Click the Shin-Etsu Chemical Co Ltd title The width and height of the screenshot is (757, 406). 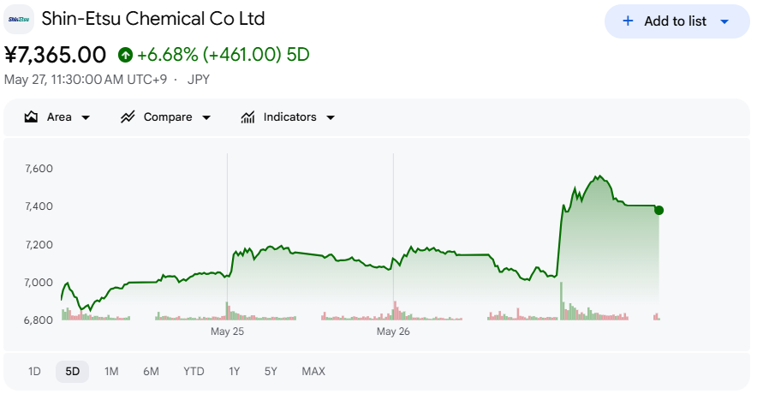153,19
